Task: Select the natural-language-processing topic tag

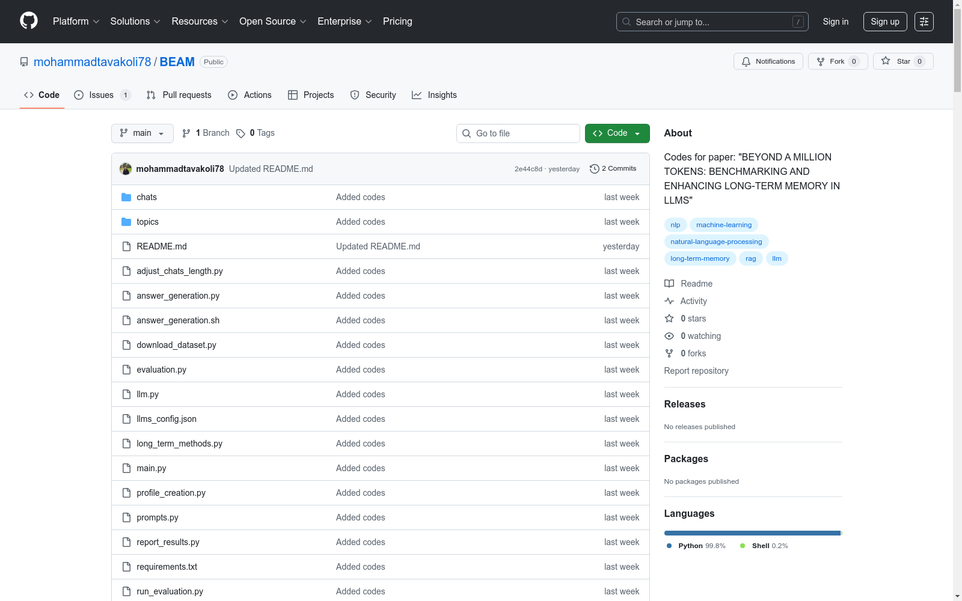Action: pos(716,242)
